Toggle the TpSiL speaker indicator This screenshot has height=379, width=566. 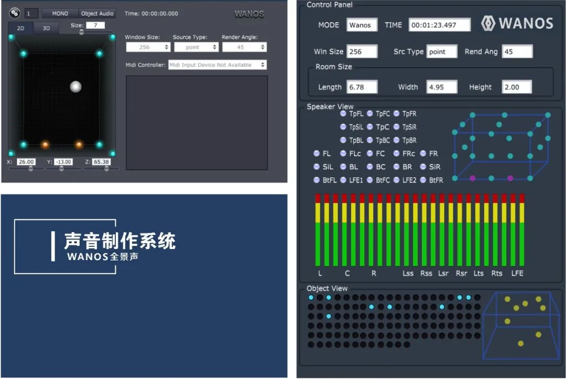click(x=343, y=127)
